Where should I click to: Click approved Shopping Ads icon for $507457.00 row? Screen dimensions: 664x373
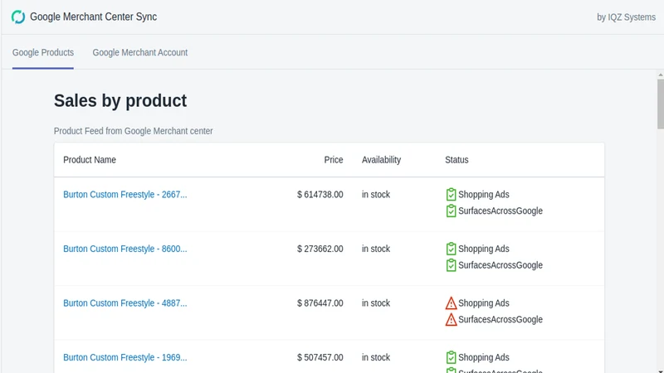(451, 357)
